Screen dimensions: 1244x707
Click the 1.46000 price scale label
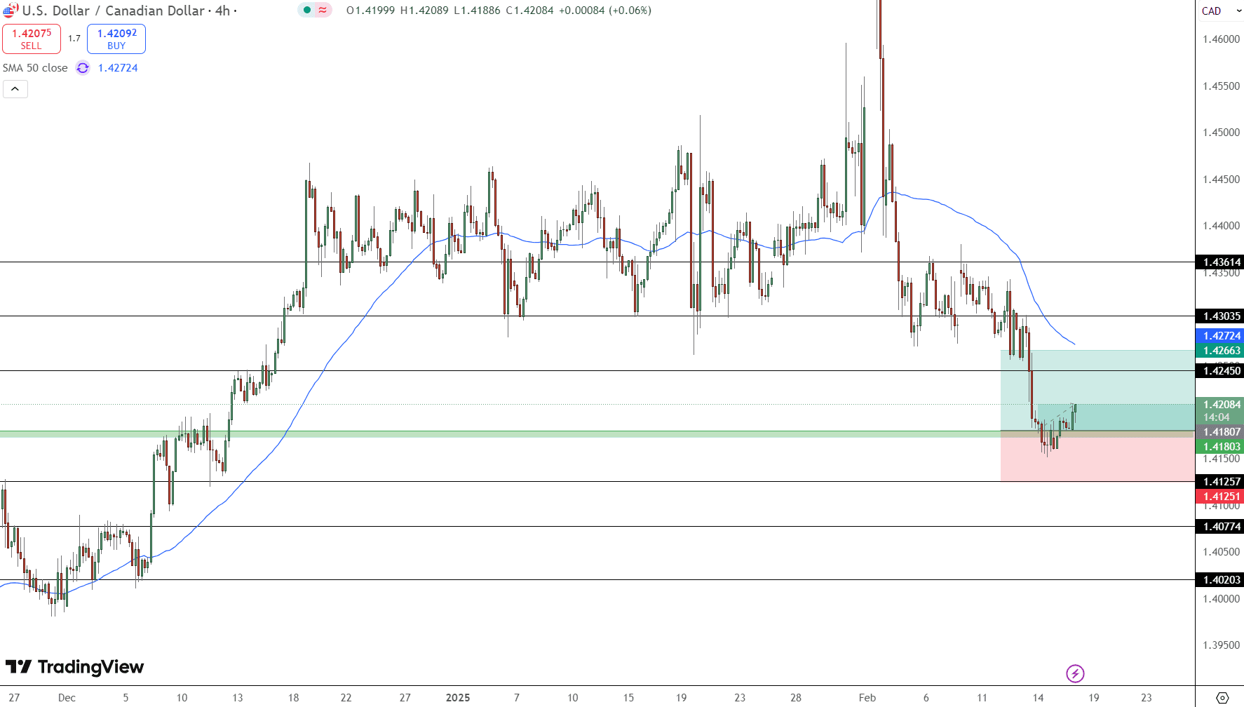coord(1221,39)
